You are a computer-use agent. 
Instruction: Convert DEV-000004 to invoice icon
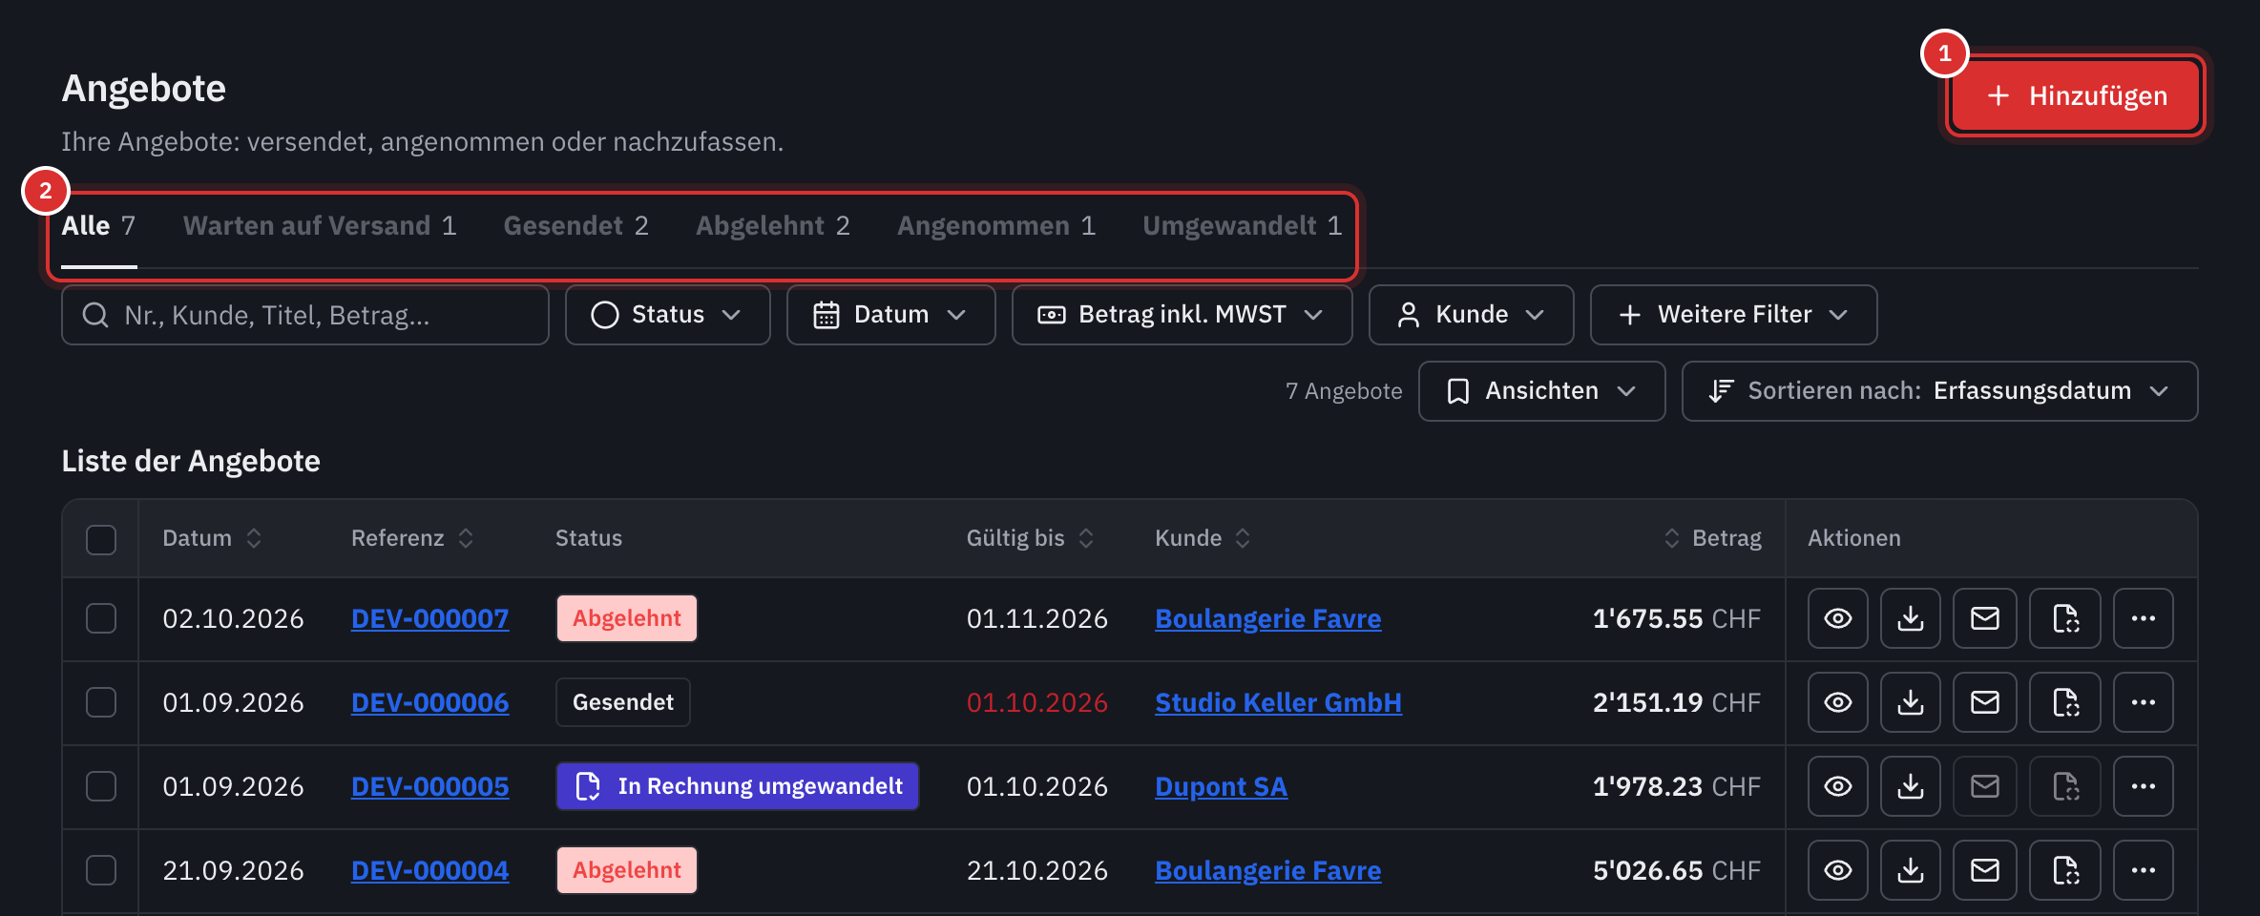(2065, 870)
